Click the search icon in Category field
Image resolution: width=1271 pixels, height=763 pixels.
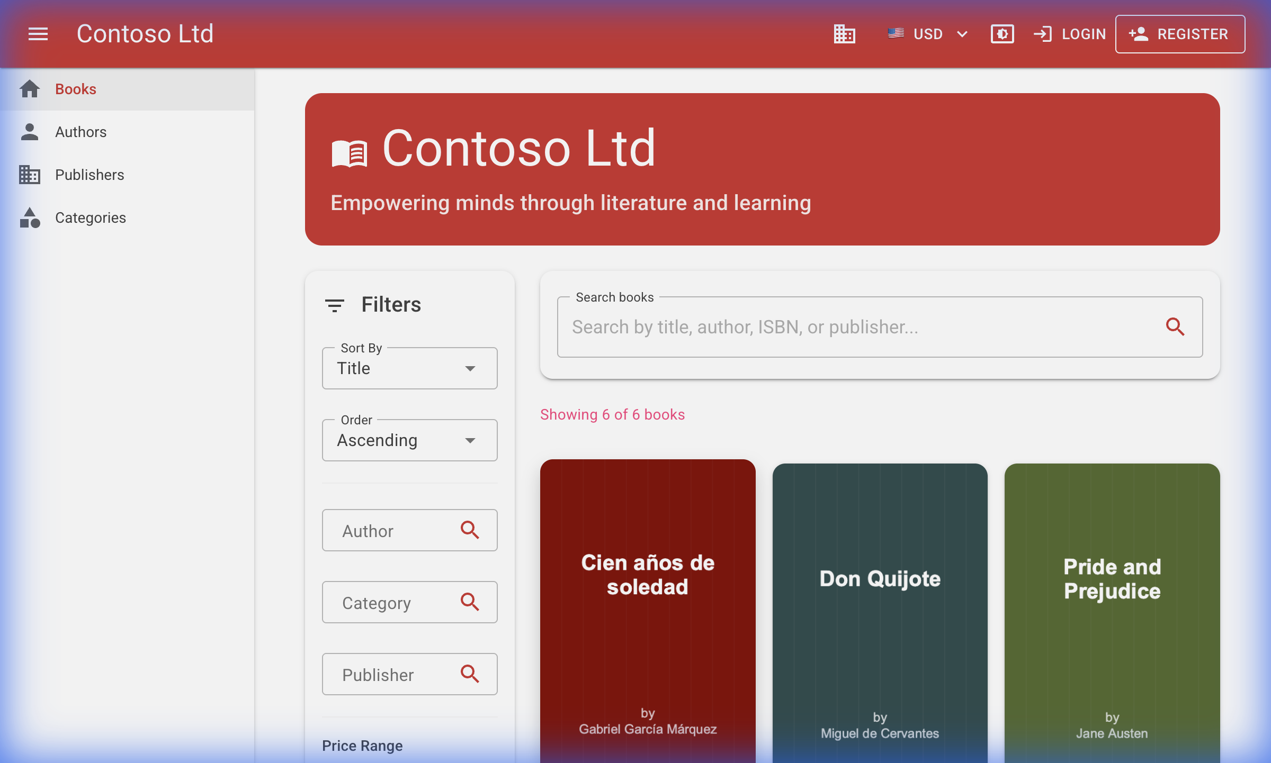[470, 602]
